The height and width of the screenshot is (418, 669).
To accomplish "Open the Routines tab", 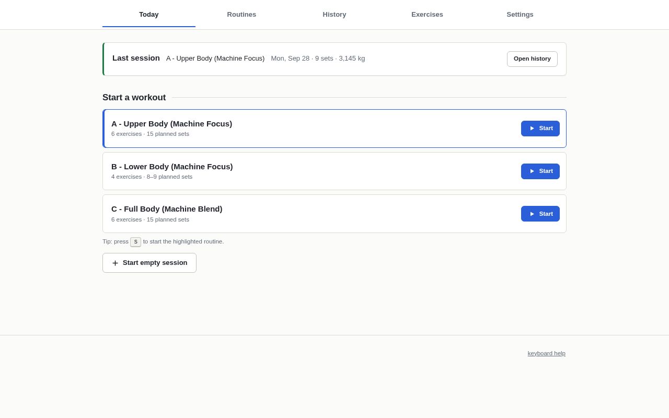I will pos(241,14).
